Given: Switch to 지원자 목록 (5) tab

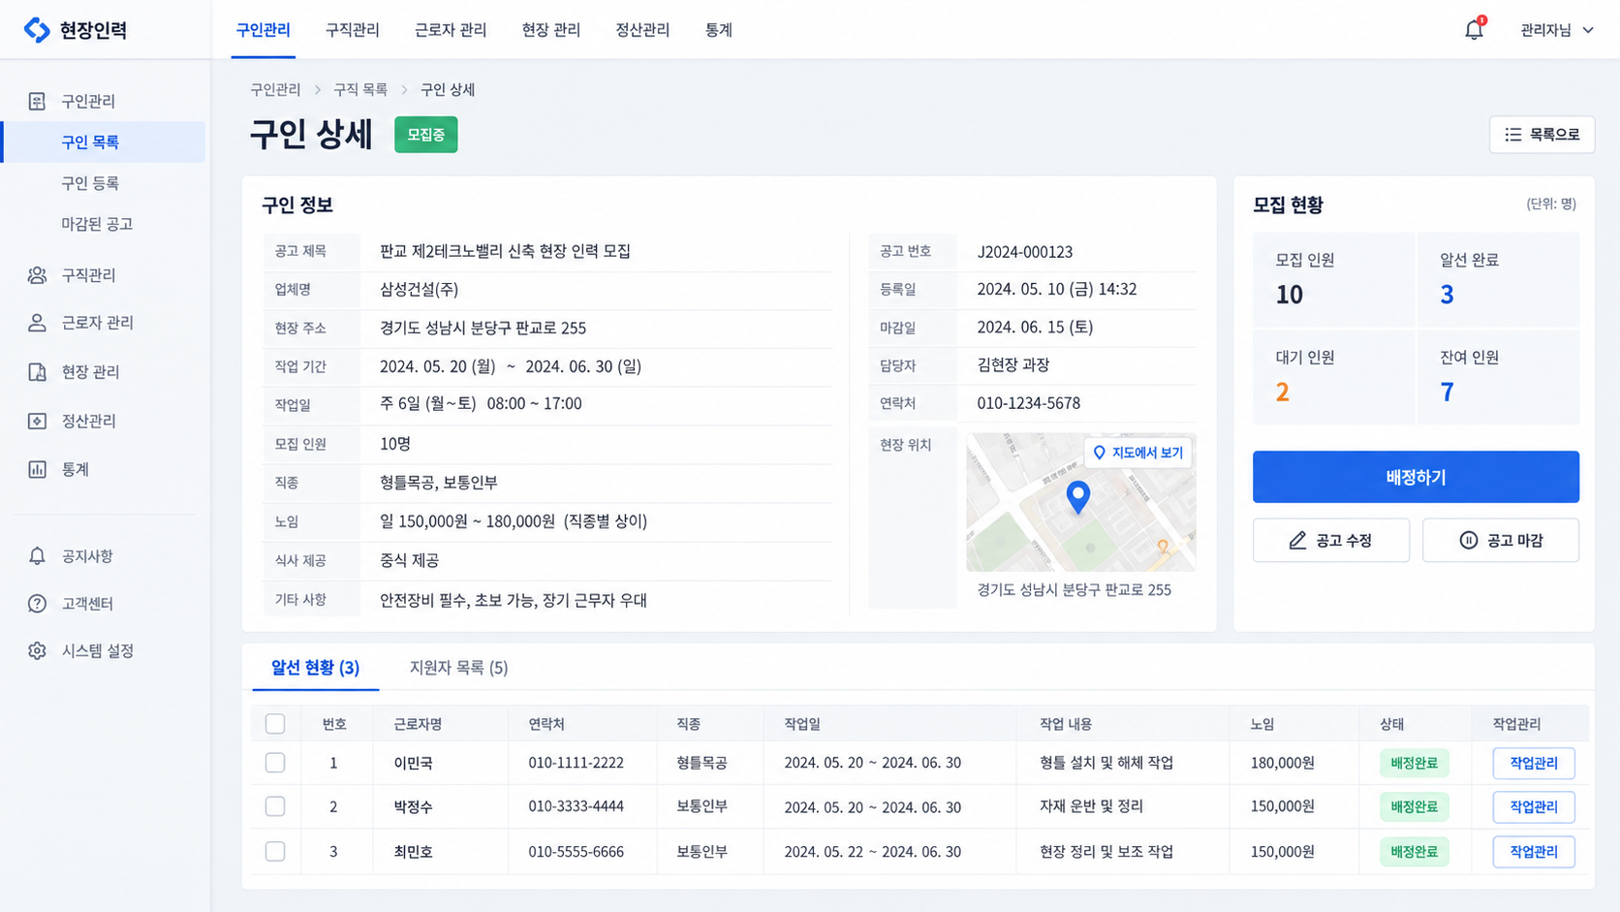Looking at the screenshot, I should [458, 668].
